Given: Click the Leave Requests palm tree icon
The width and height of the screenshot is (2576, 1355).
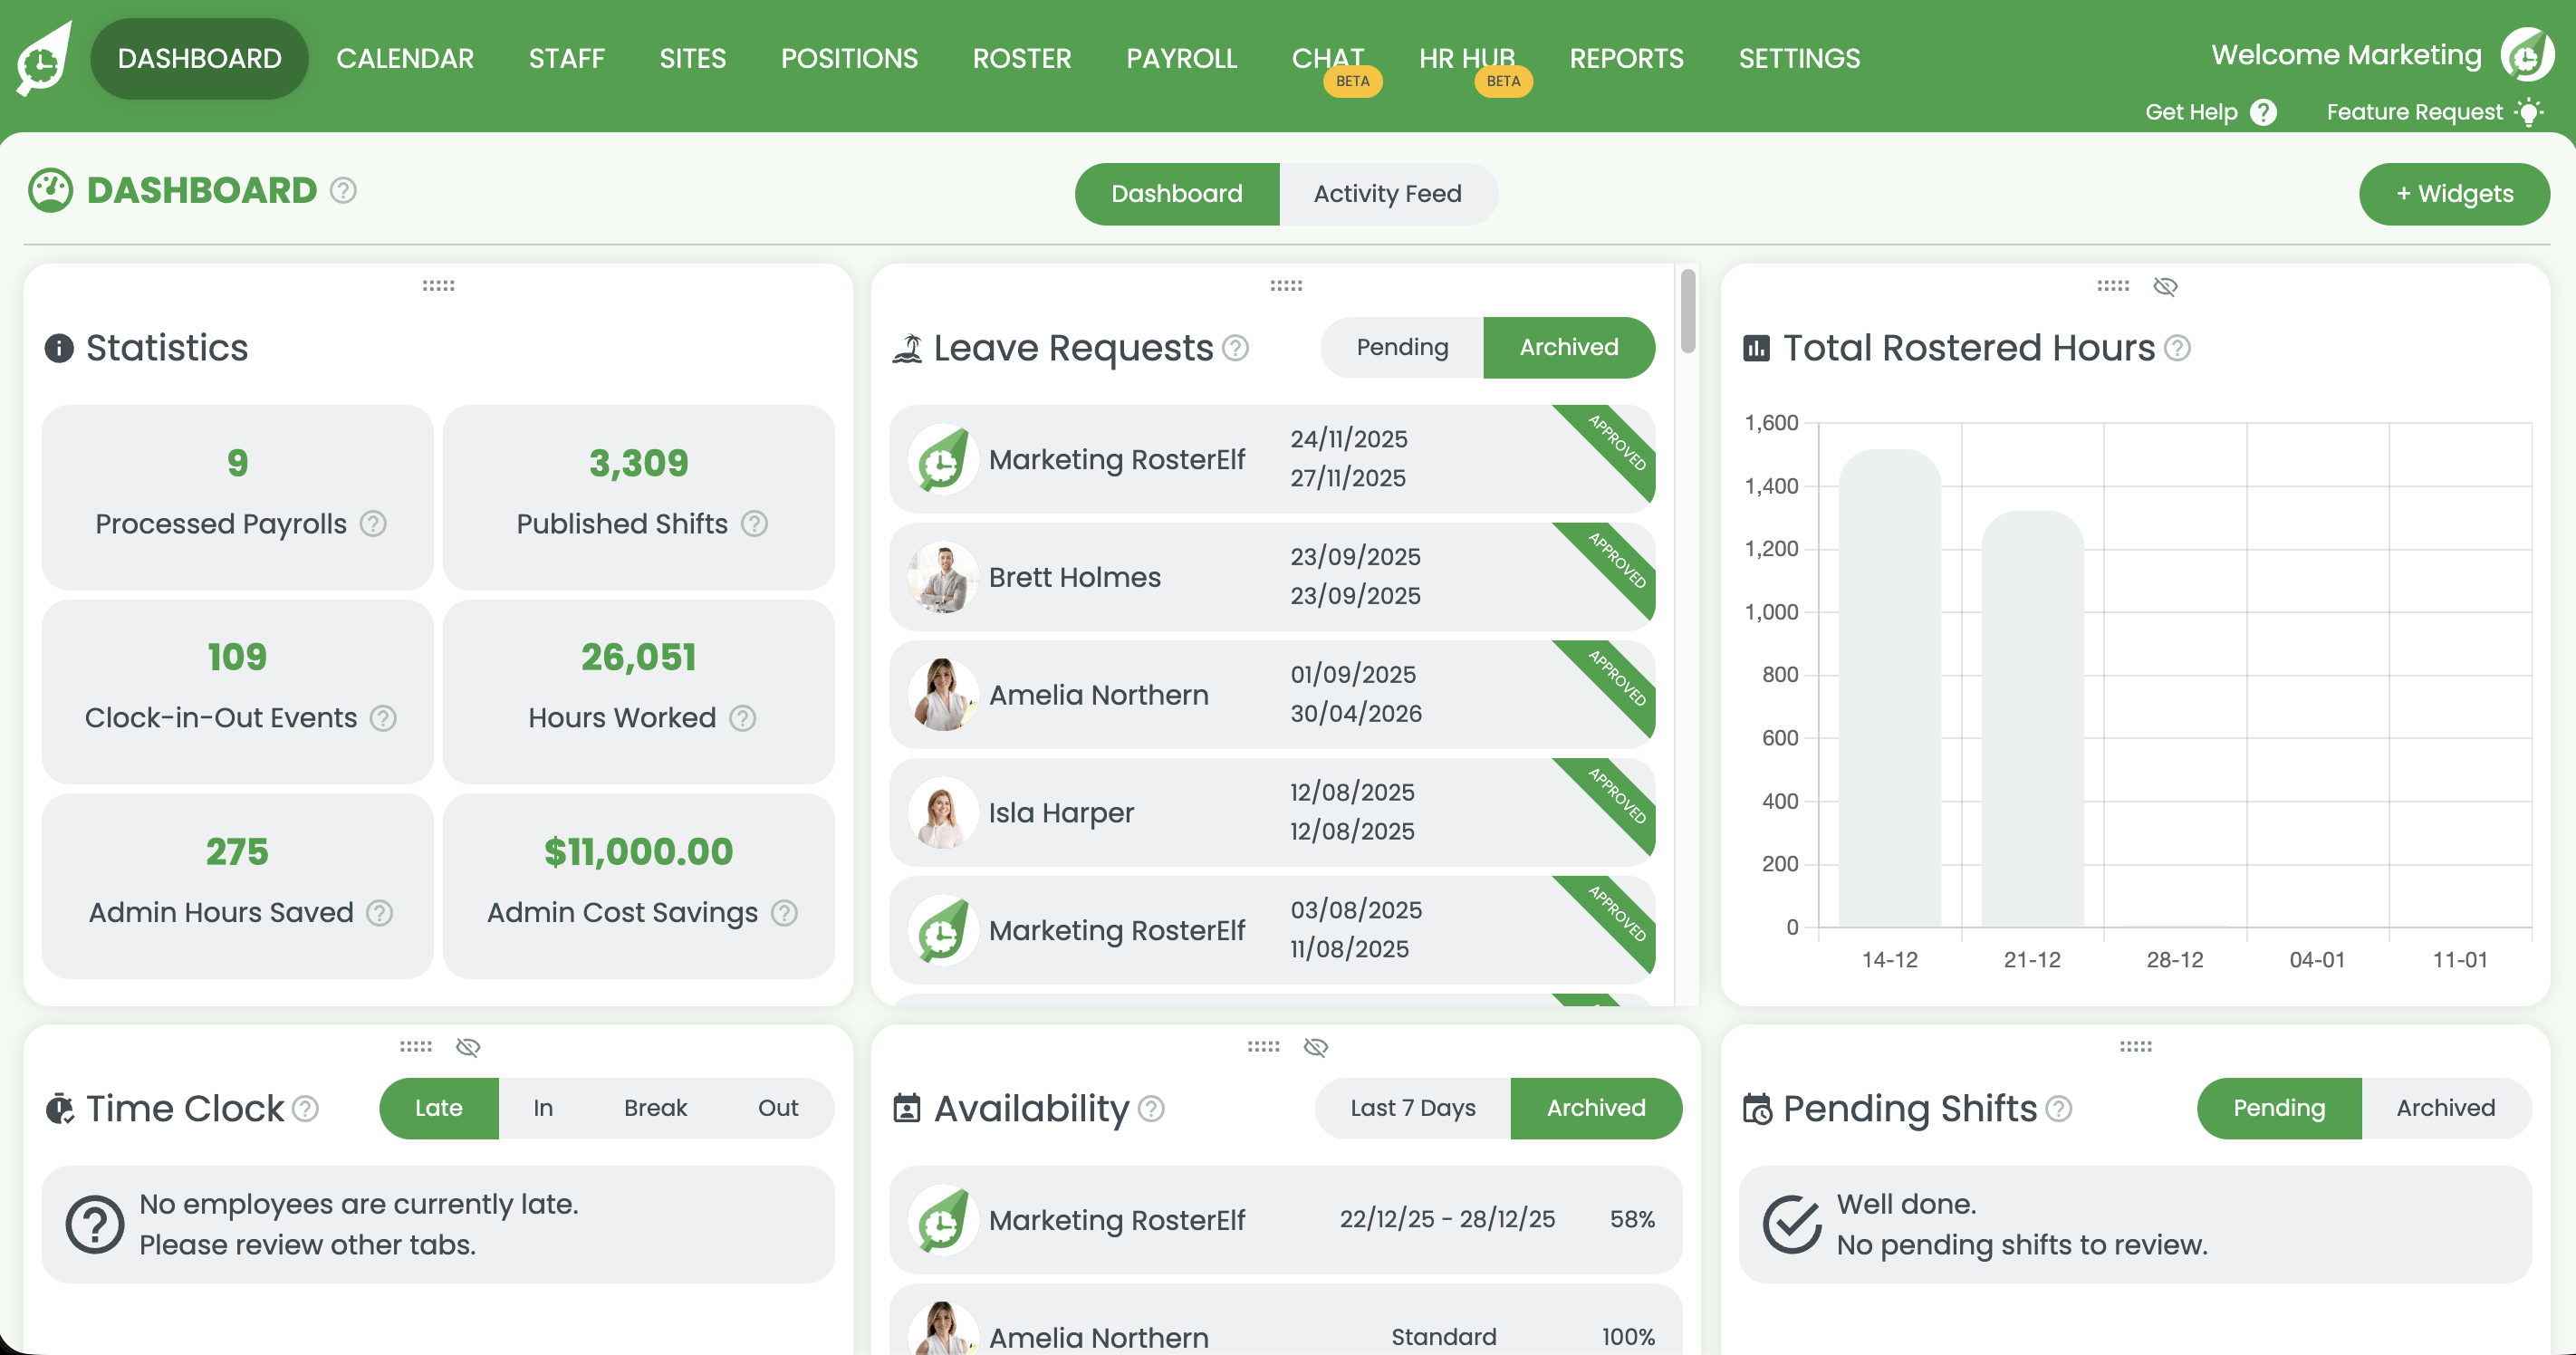Looking at the screenshot, I should click(x=908, y=347).
